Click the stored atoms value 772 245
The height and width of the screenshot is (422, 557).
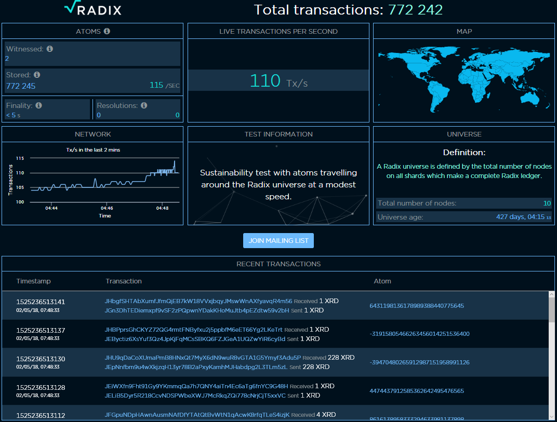21,86
